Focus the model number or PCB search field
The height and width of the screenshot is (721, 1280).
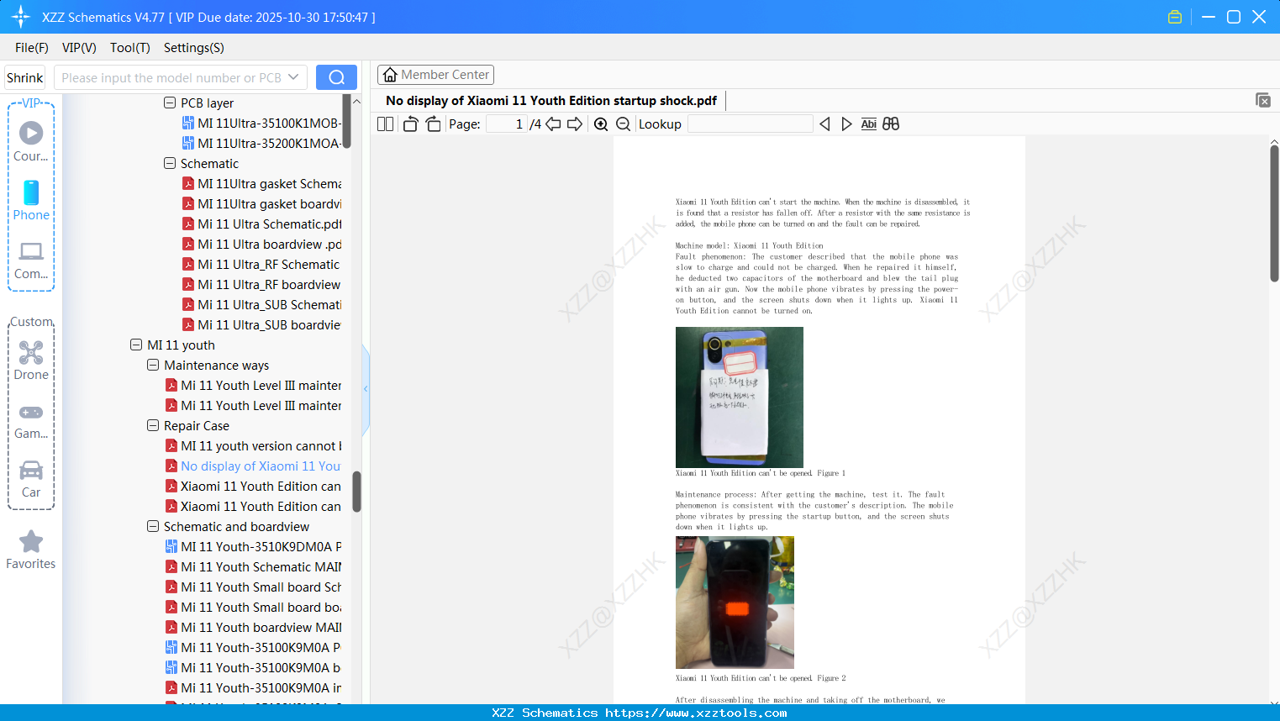click(x=171, y=77)
